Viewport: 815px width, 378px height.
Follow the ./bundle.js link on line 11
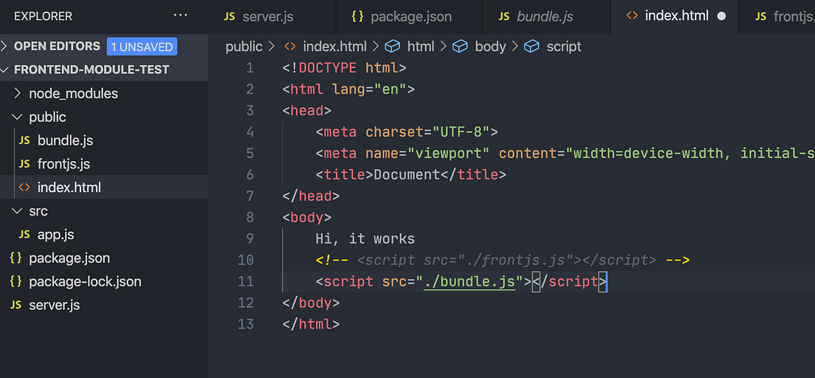click(x=470, y=281)
